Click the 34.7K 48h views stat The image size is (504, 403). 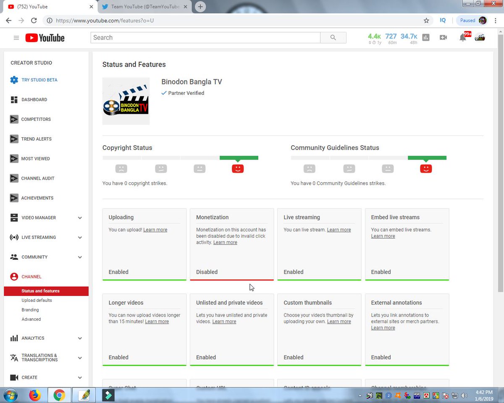[x=409, y=39]
